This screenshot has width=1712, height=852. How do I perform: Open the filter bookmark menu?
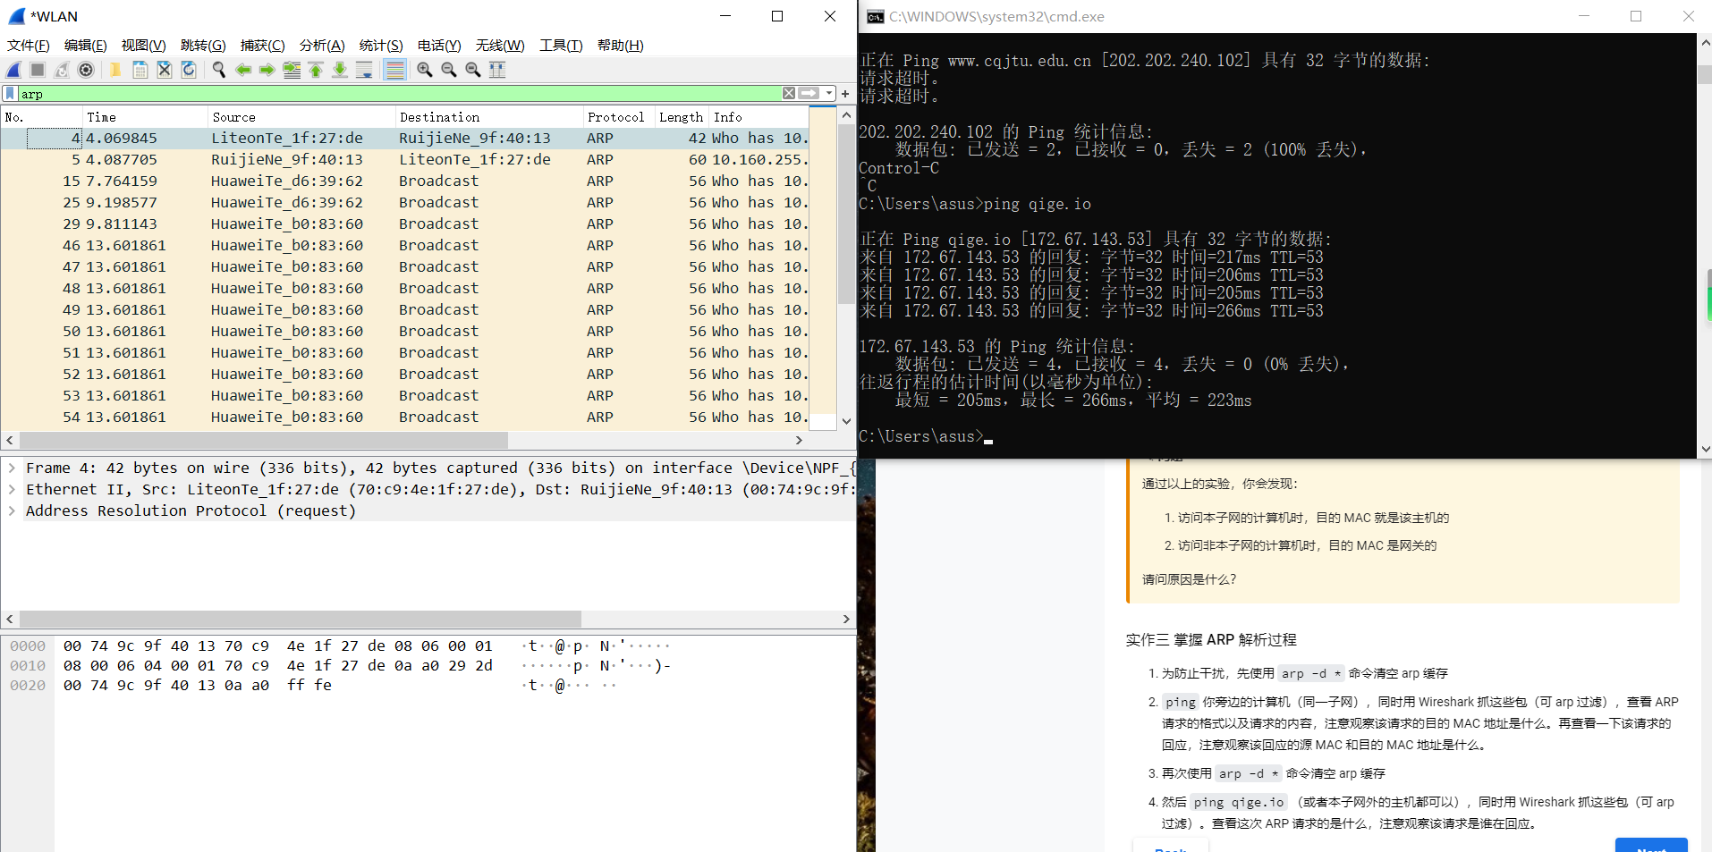tap(10, 94)
